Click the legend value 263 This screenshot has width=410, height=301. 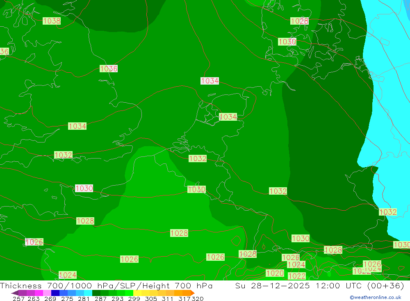(34, 299)
